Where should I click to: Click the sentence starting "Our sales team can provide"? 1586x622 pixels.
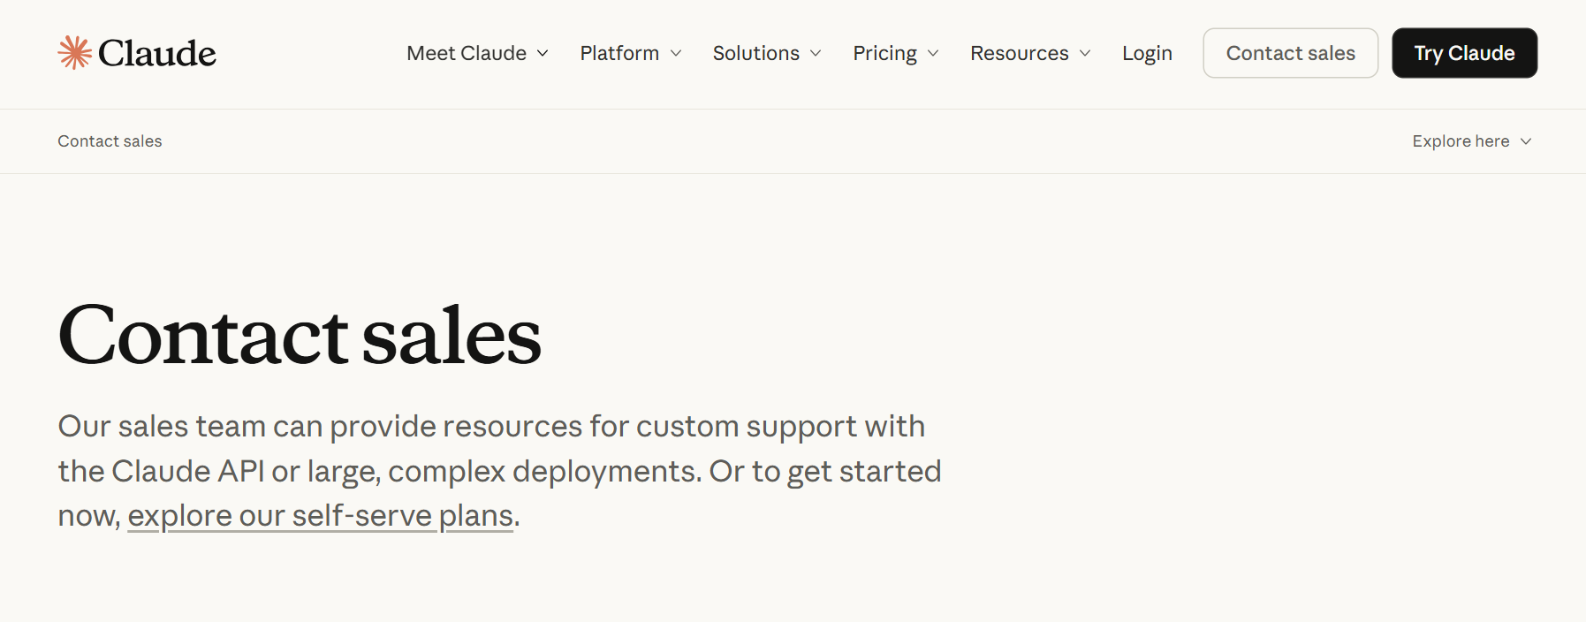pyautogui.click(x=499, y=471)
